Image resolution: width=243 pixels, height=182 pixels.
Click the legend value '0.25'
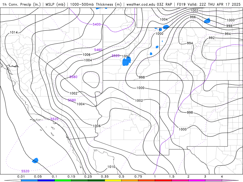(x=88, y=177)
